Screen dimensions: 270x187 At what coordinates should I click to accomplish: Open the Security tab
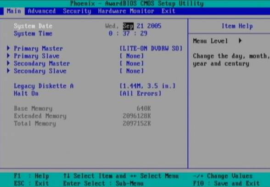click(77, 11)
